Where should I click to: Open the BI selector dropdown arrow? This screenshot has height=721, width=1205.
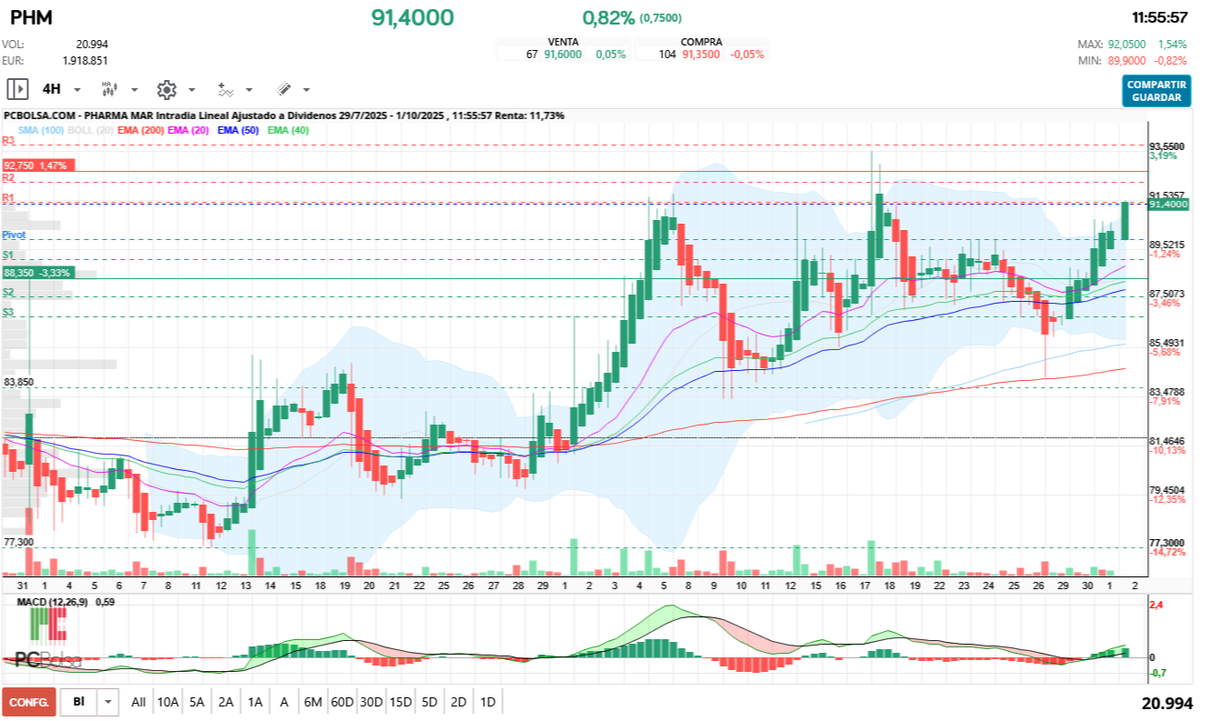coord(109,702)
